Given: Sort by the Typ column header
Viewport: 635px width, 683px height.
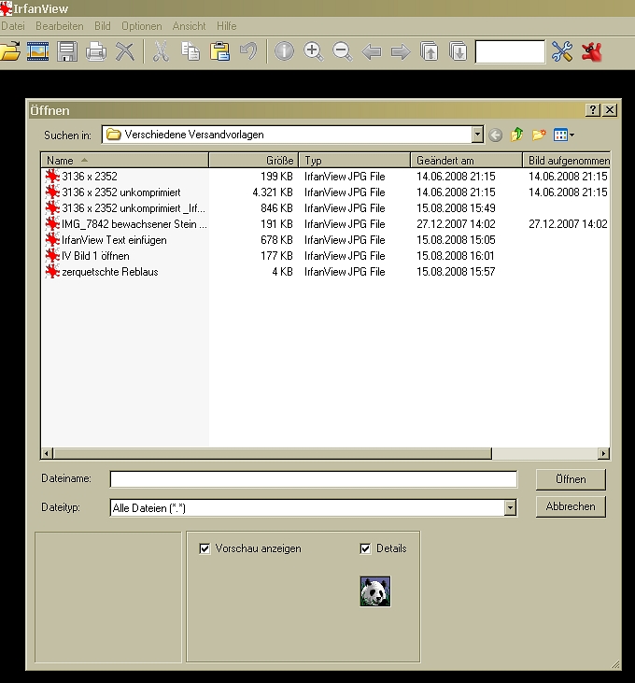Looking at the screenshot, I should (x=355, y=161).
